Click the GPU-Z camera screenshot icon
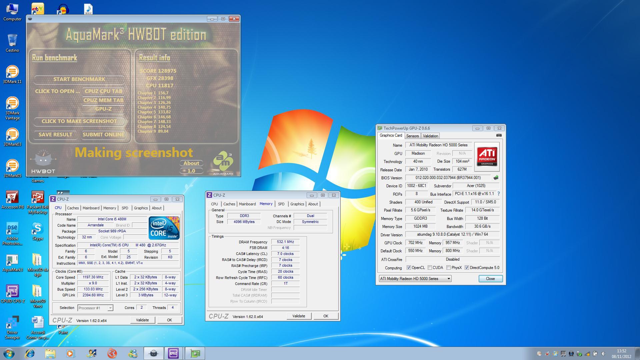Viewport: 640px width, 360px height. (499, 135)
